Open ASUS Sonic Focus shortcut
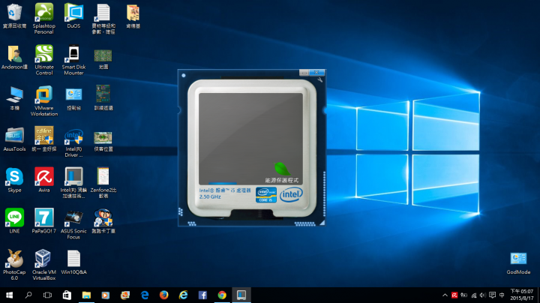Image resolution: width=540 pixels, height=303 pixels. coord(73,223)
